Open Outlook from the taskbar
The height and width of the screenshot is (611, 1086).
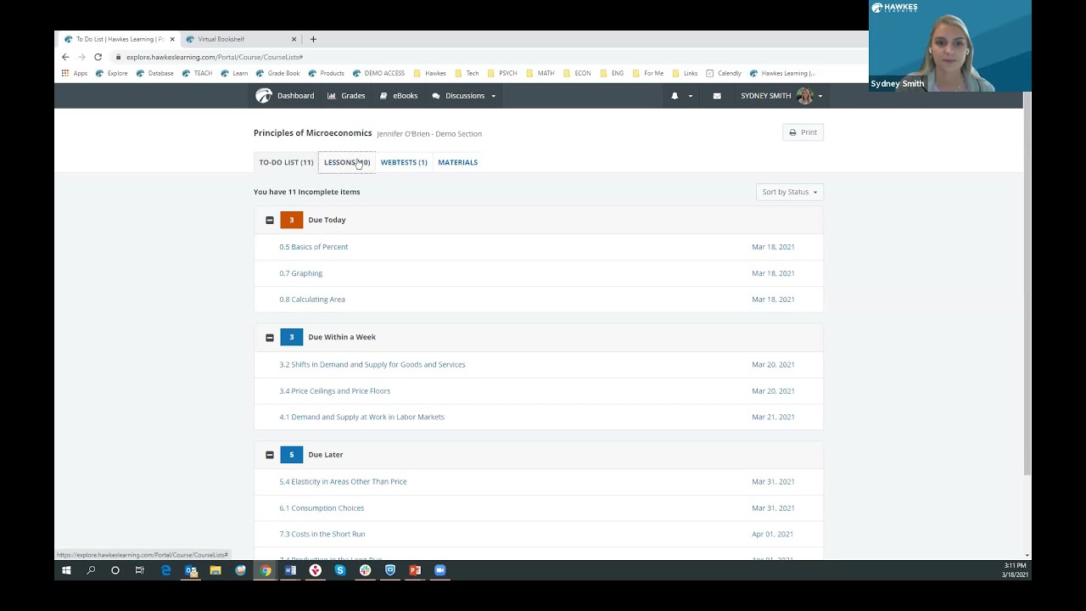pos(191,570)
